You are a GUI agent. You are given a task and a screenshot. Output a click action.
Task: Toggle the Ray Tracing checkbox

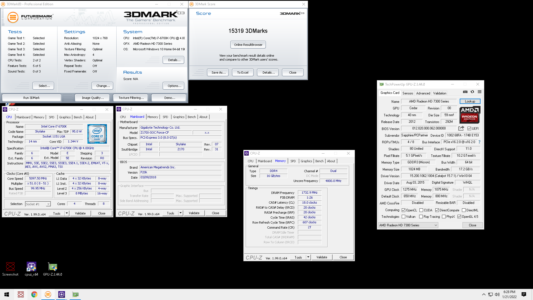tap(421, 217)
